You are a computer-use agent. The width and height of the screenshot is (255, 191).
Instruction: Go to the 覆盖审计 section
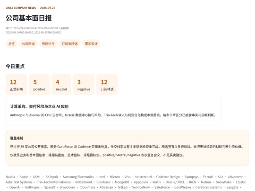click(91, 44)
